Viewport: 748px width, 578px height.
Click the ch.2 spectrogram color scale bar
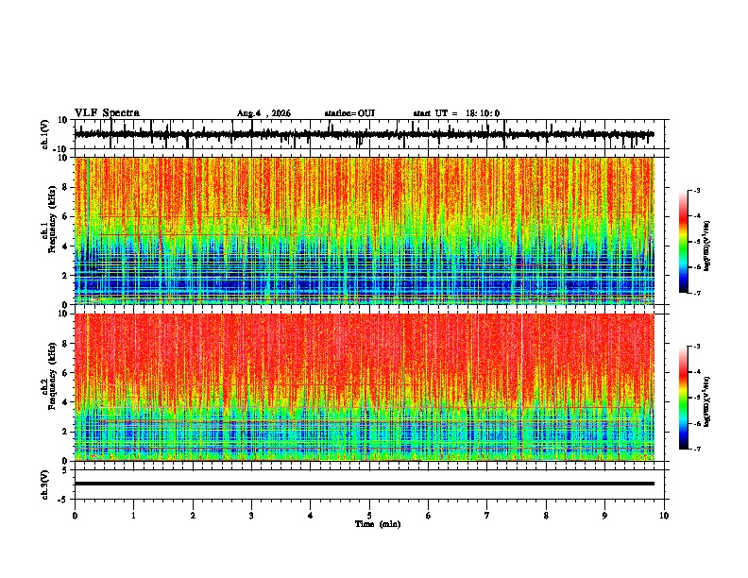(684, 398)
